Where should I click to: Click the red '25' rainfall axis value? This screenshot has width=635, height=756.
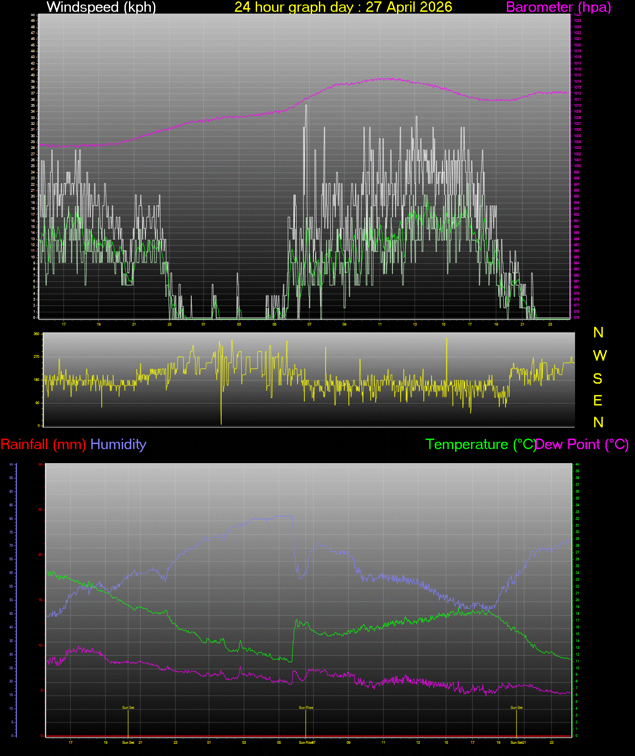(x=40, y=509)
